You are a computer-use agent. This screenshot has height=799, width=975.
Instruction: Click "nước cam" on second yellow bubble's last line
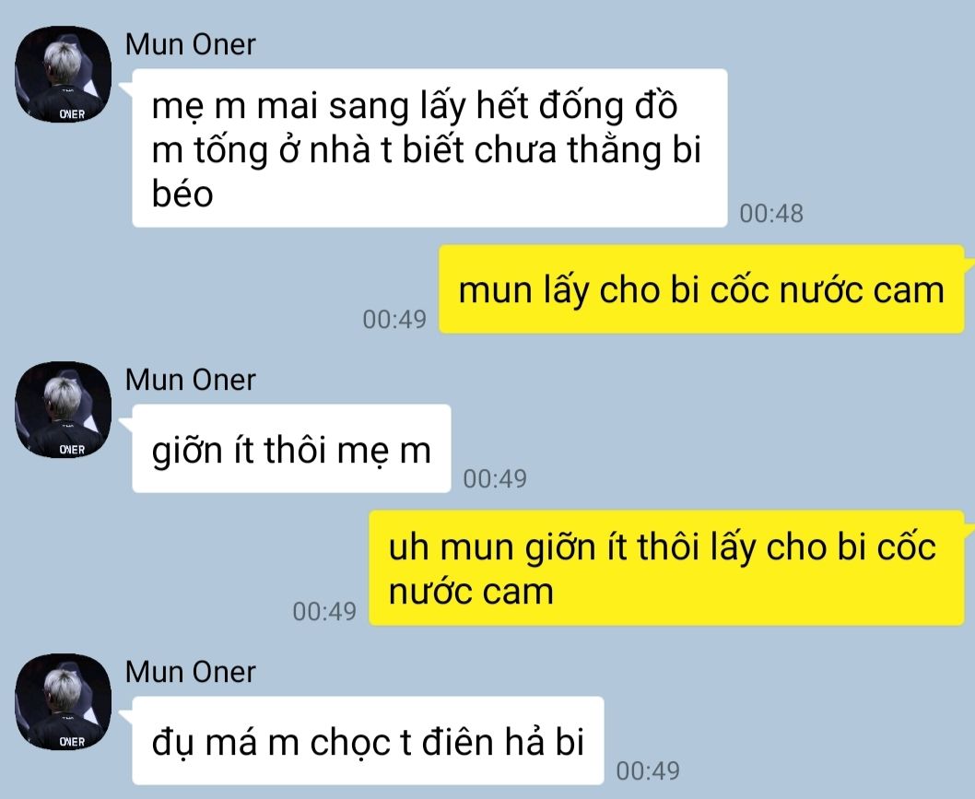(471, 591)
